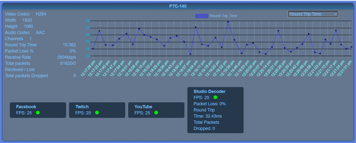Toggle the Round Trip Time legend series
The height and width of the screenshot is (143, 356).
[223, 16]
